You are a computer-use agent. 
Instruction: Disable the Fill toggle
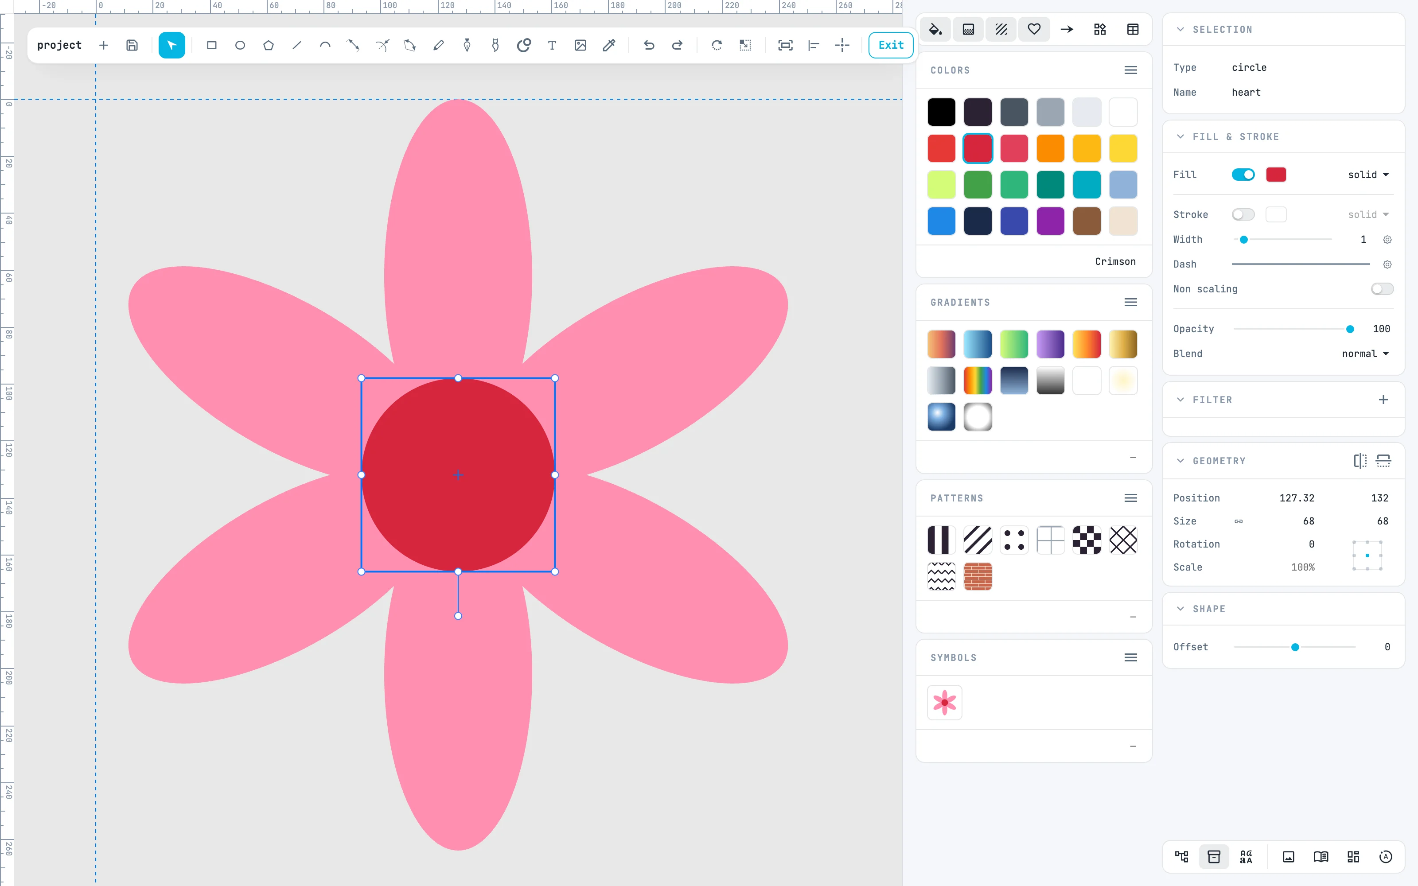(x=1243, y=175)
